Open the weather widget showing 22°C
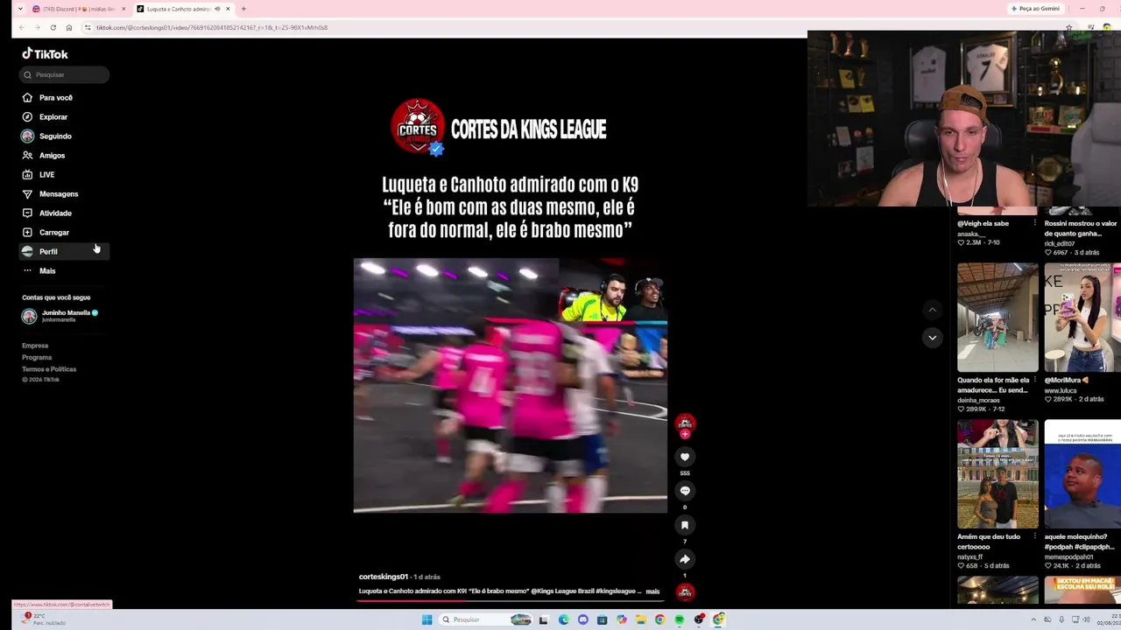Screen dimensions: 1121x630 (42, 619)
